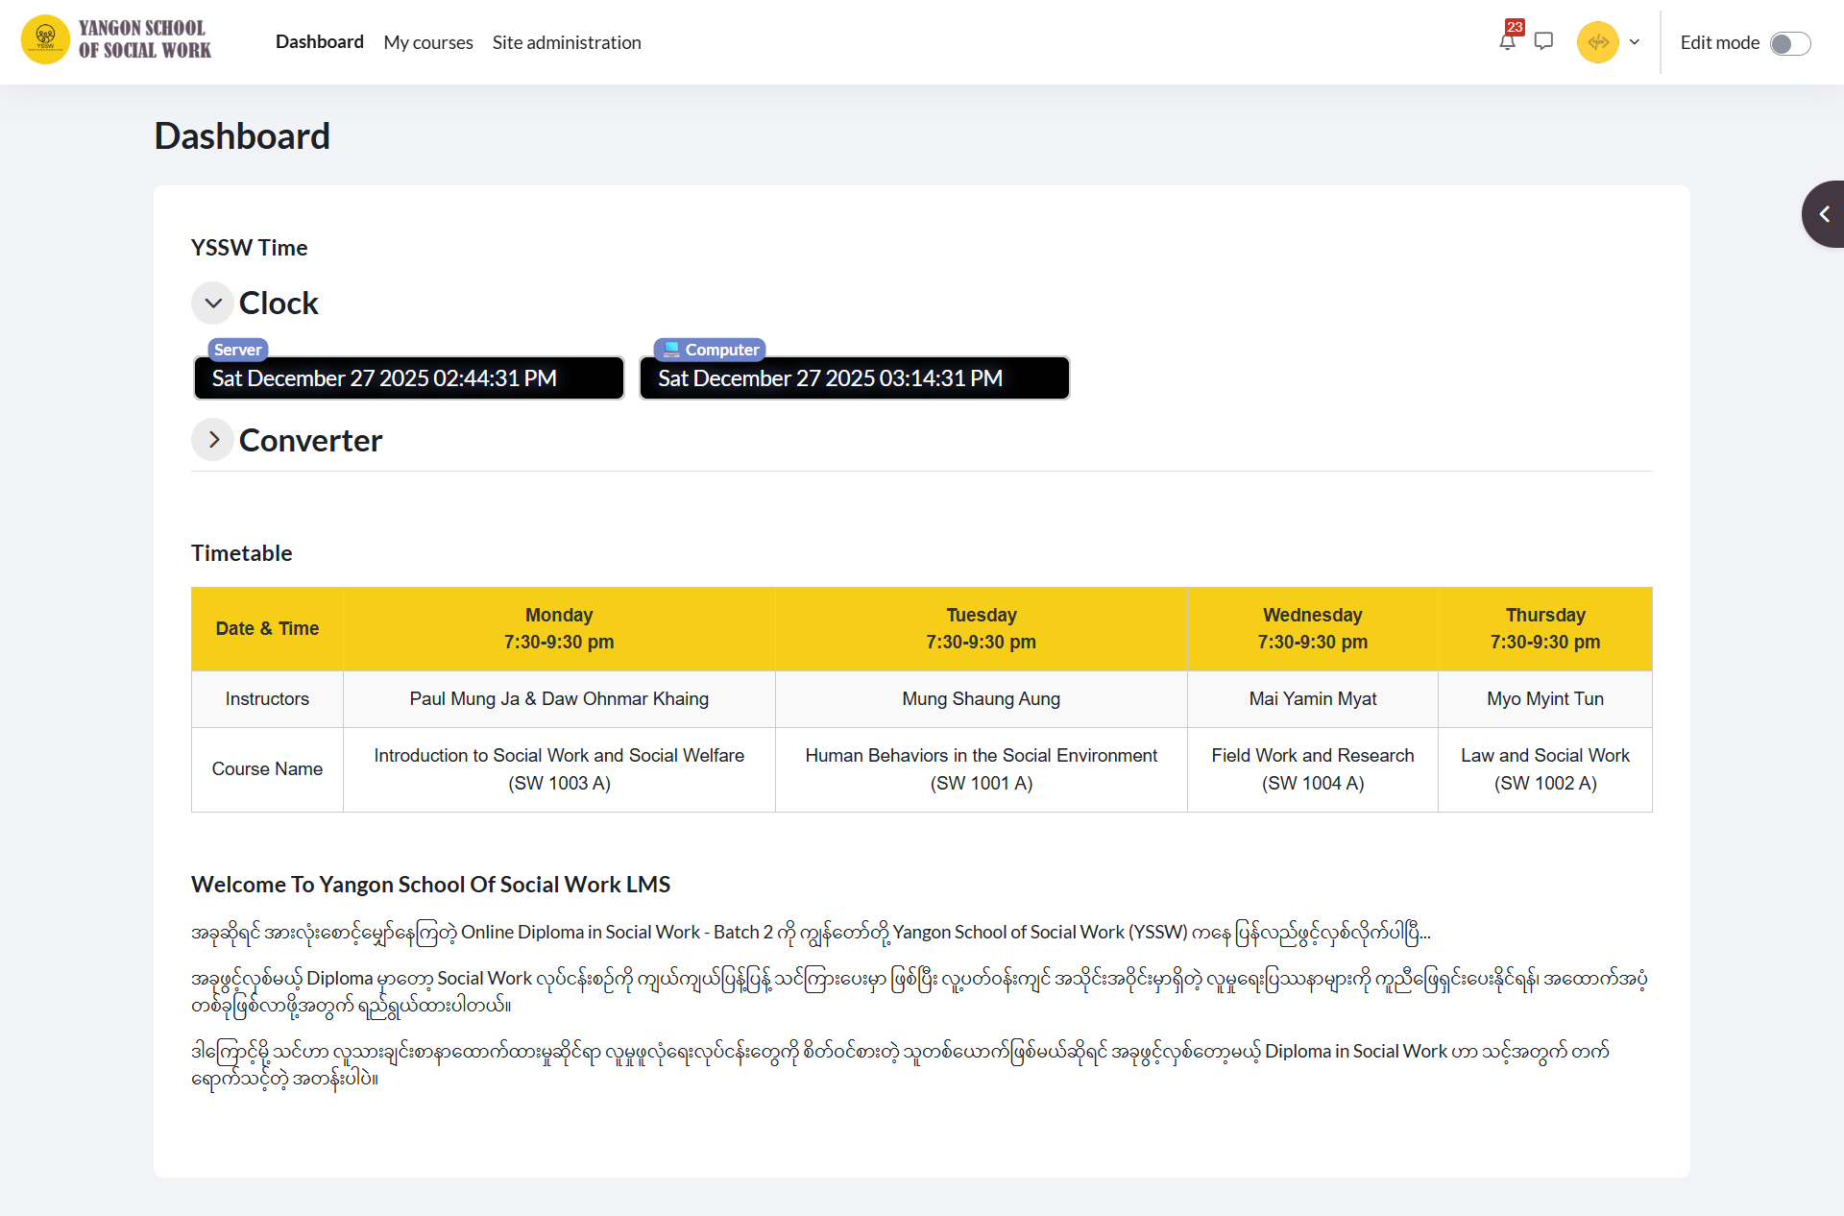This screenshot has width=1844, height=1216.
Task: Open Site administration menu item
Action: (566, 42)
